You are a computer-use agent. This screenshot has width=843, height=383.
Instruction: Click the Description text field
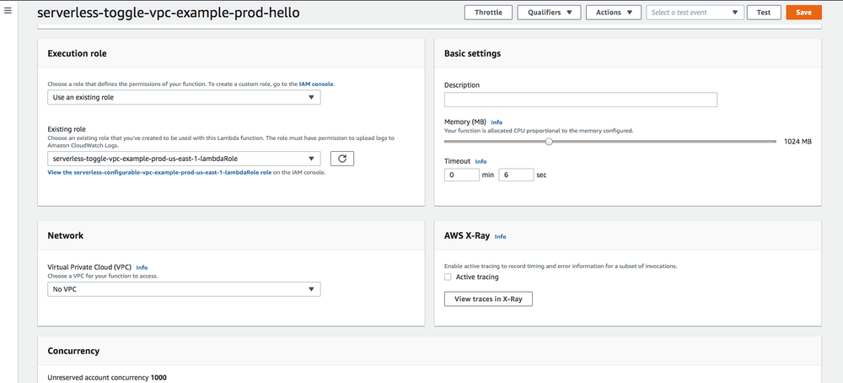580,100
